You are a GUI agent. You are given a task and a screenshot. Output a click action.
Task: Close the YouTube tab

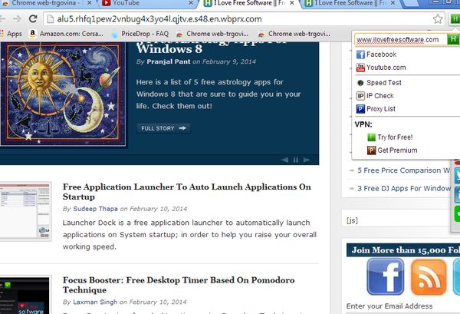(x=191, y=3)
